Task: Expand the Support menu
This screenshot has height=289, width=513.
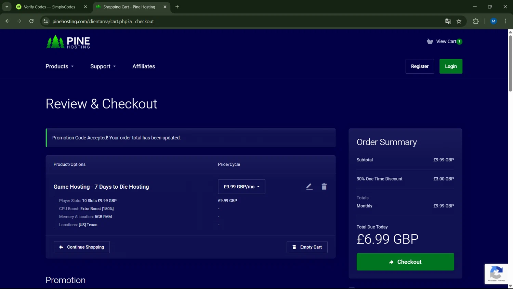Action: pos(103,66)
